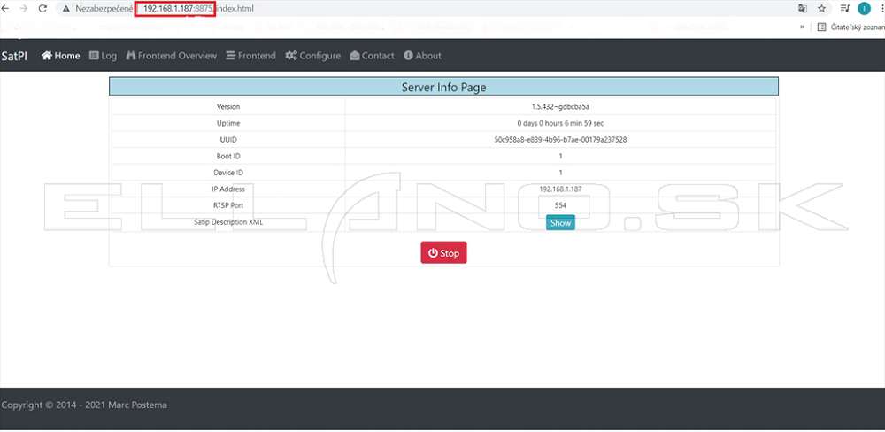Expand hidden bookmarks with the double chevron
Image resolution: width=885 pixels, height=432 pixels.
(802, 27)
